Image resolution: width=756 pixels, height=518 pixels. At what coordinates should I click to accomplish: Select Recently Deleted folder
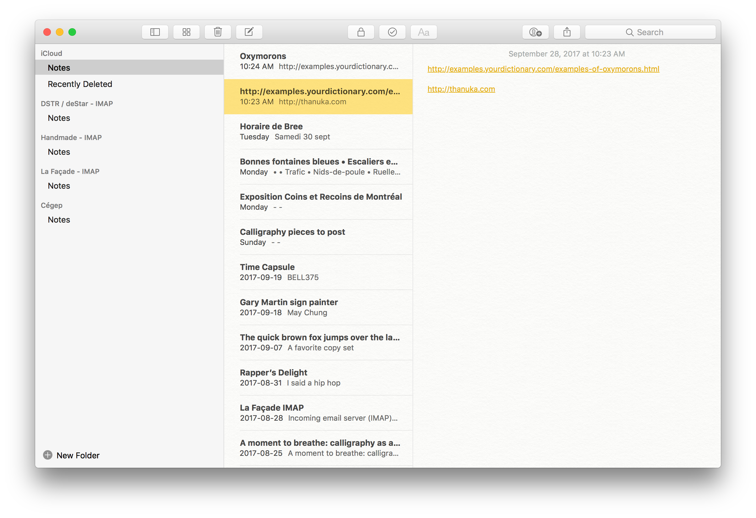[x=80, y=84]
